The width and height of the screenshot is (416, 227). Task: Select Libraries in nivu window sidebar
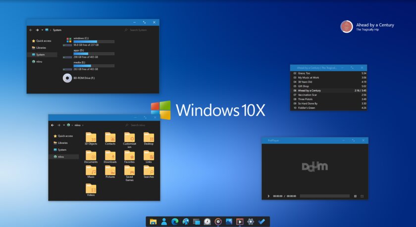(63, 143)
